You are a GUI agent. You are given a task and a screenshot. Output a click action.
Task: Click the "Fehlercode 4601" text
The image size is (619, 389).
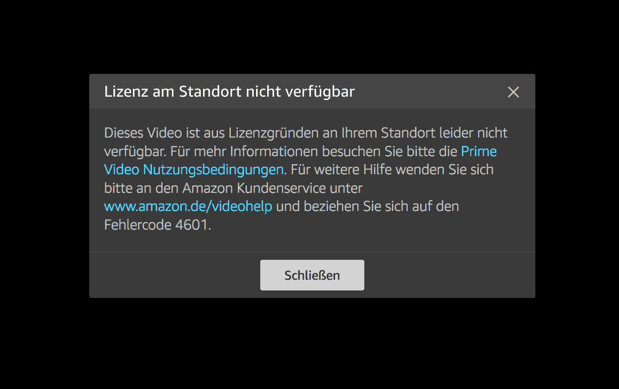click(x=157, y=224)
